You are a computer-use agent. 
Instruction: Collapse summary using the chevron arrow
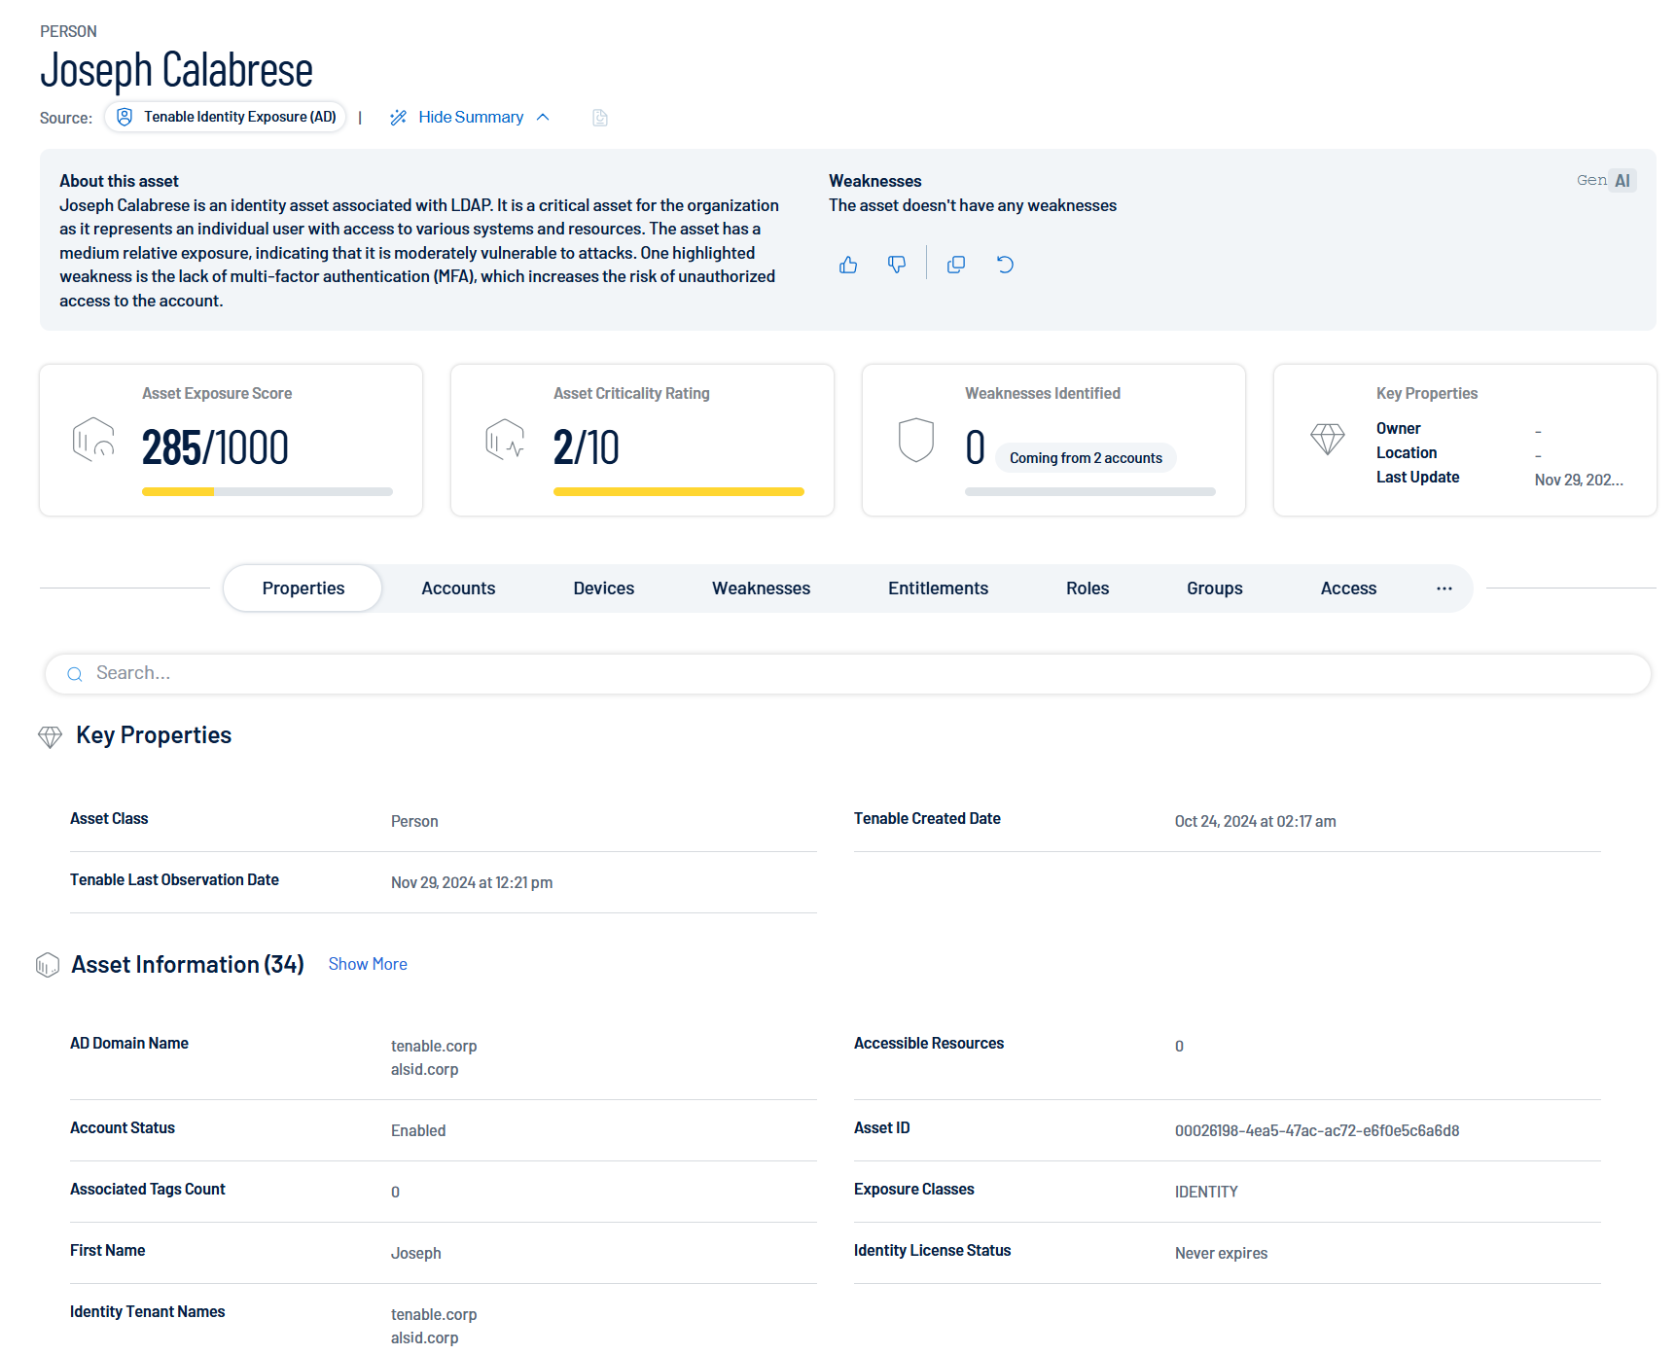[543, 118]
